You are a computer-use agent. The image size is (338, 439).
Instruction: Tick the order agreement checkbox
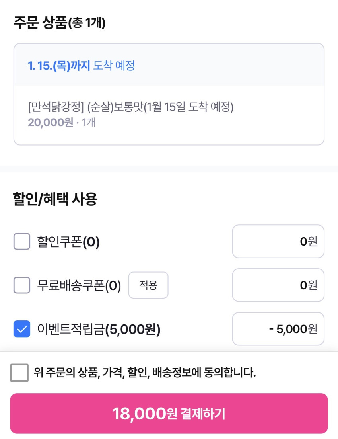[x=19, y=373]
